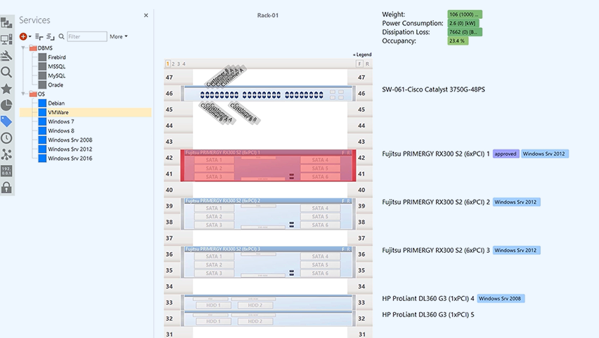Open the More dropdown menu
The height and width of the screenshot is (338, 599).
(118, 36)
